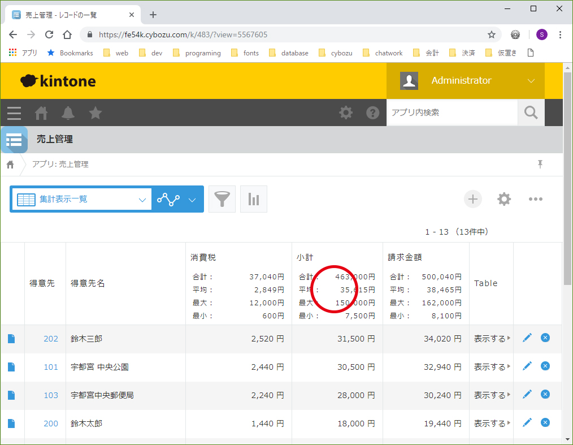Viewport: 573px width, 445px height.
Task: Edit the 鈴木太郎 record with pencil
Action: 527,423
